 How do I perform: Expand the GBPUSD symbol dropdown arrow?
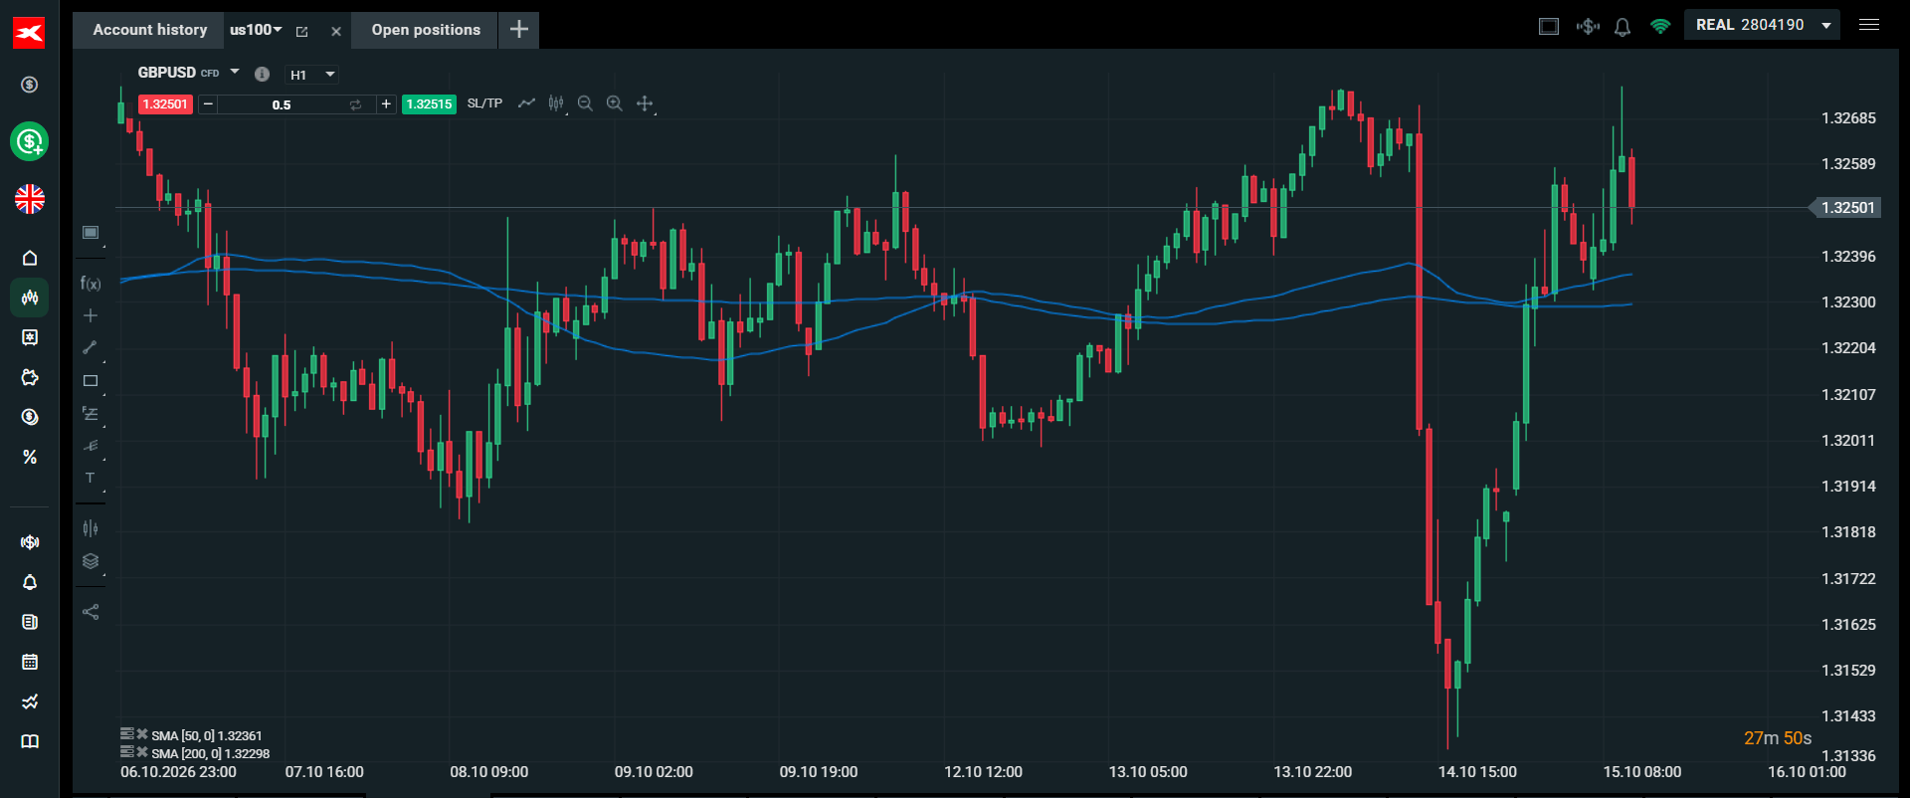[x=235, y=72]
